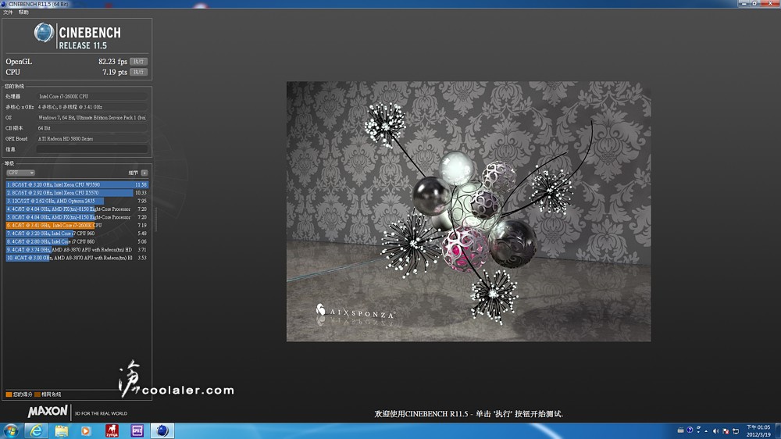Open the volume speaker tray icon

point(715,431)
